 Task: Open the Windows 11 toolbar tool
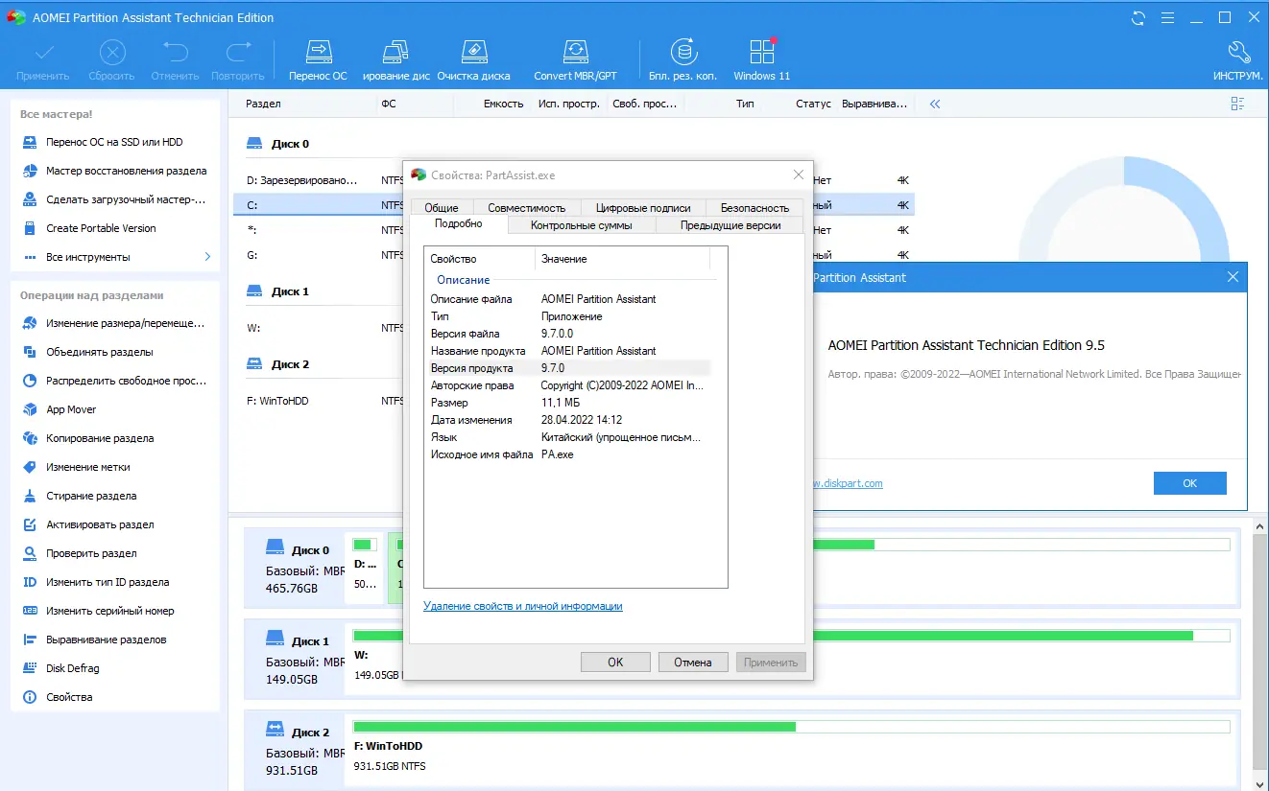click(759, 58)
